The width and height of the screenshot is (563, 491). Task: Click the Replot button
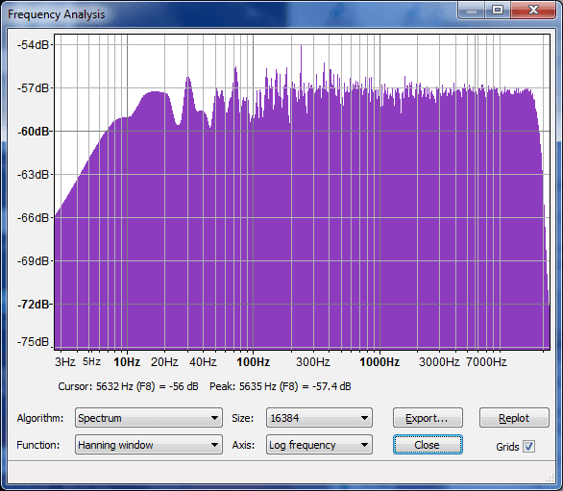point(514,418)
